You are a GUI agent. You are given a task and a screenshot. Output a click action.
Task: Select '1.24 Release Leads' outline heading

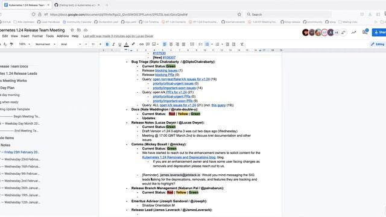(x=19, y=74)
